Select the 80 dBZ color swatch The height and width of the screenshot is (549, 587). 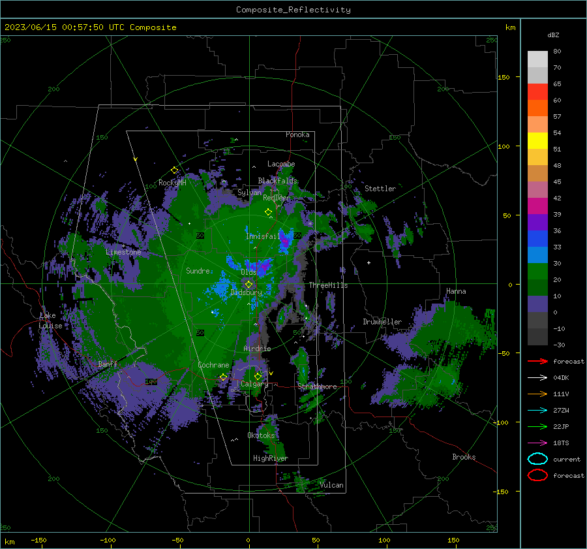tap(537, 59)
